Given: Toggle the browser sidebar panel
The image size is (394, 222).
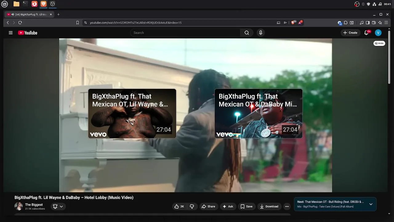Looking at the screenshot, I should coord(368,23).
